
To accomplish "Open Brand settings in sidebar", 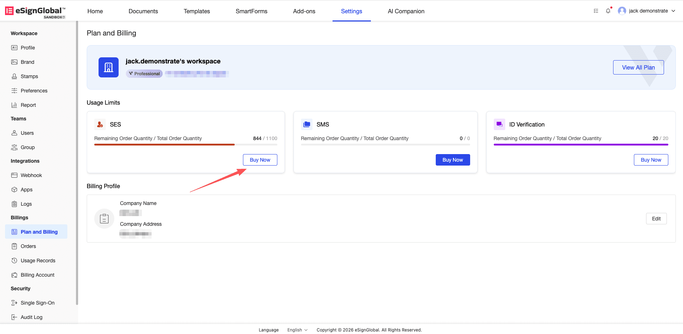I will pyautogui.click(x=36, y=62).
